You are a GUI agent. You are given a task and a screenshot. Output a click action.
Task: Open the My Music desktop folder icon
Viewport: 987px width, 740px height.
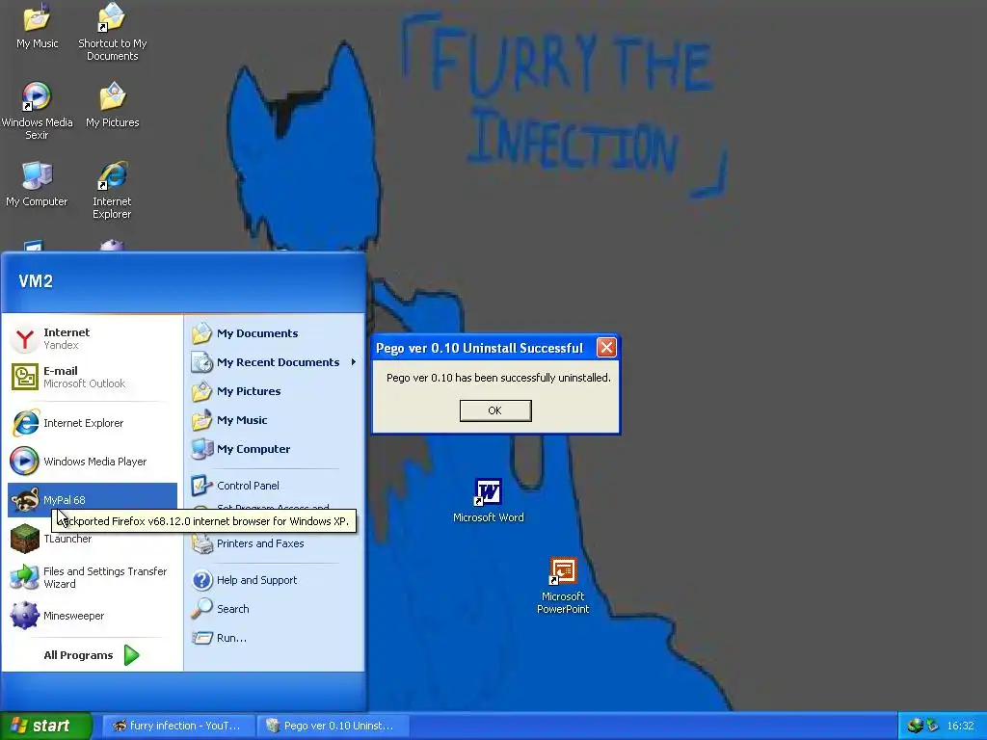(x=37, y=25)
